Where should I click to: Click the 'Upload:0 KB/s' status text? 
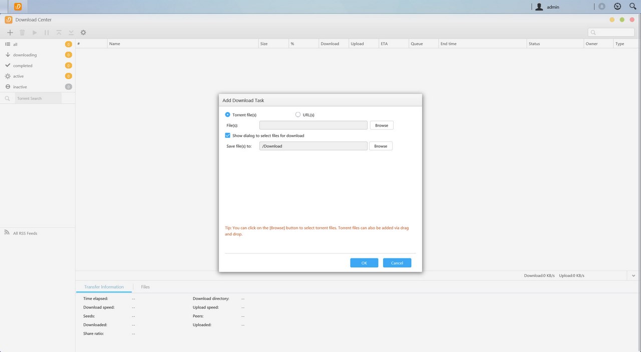pyautogui.click(x=571, y=275)
